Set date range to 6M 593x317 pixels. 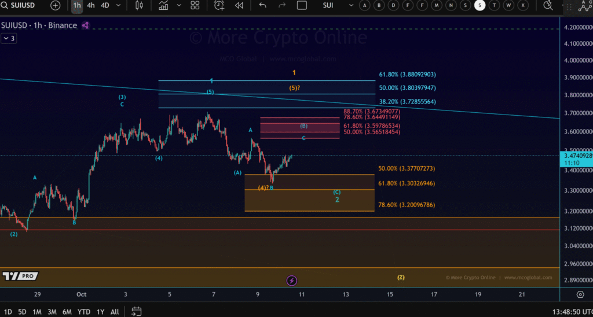(67, 312)
